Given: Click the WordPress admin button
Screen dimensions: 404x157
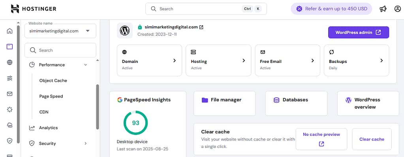Looking at the screenshot, I should [x=359, y=32].
